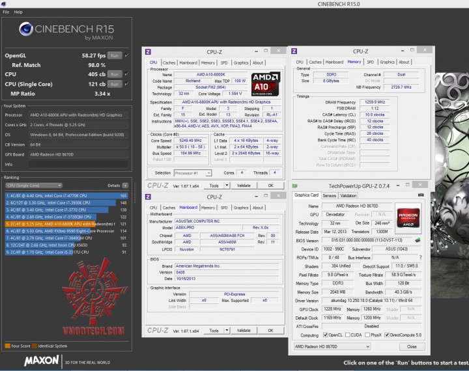
Task: Toggle the DirectCompute 5.0 checkbox
Action: pyautogui.click(x=387, y=335)
